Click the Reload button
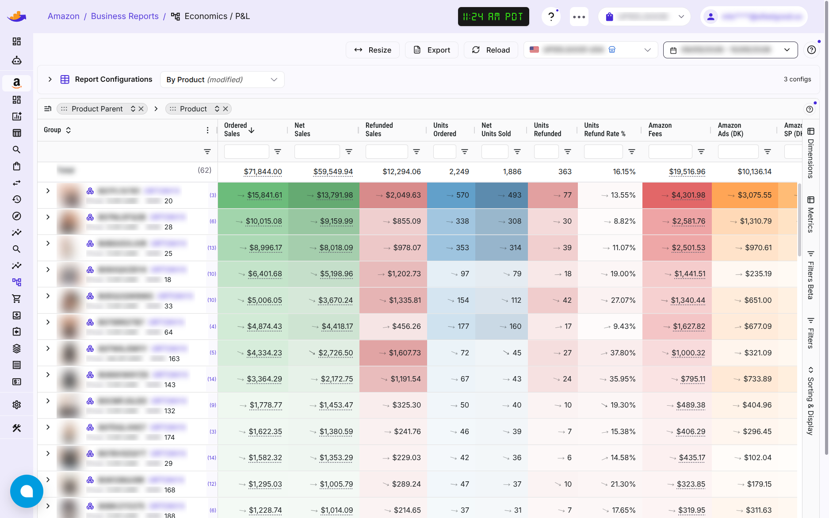Screen dimensions: 829x518 pos(491,50)
